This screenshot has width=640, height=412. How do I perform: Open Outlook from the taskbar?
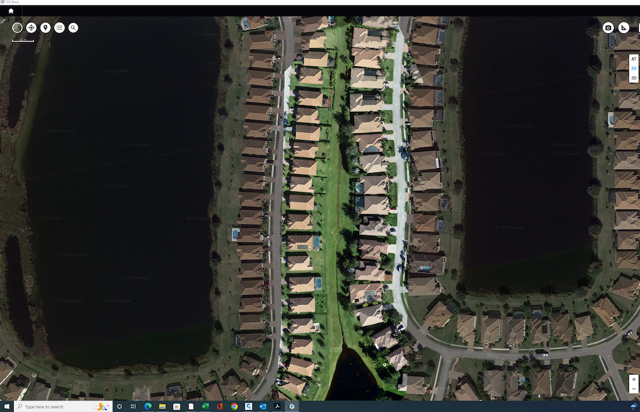(262, 406)
